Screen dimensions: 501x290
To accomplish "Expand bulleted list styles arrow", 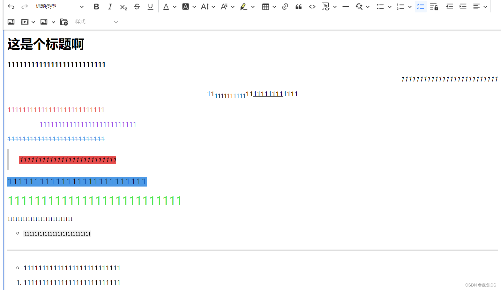I will 390,7.
